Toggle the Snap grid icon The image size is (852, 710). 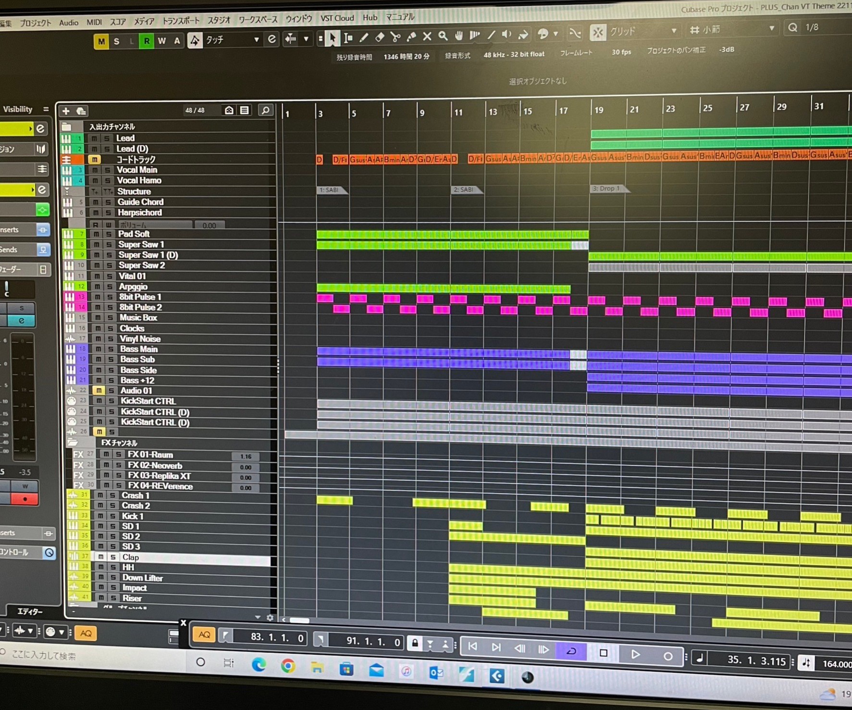pos(597,32)
